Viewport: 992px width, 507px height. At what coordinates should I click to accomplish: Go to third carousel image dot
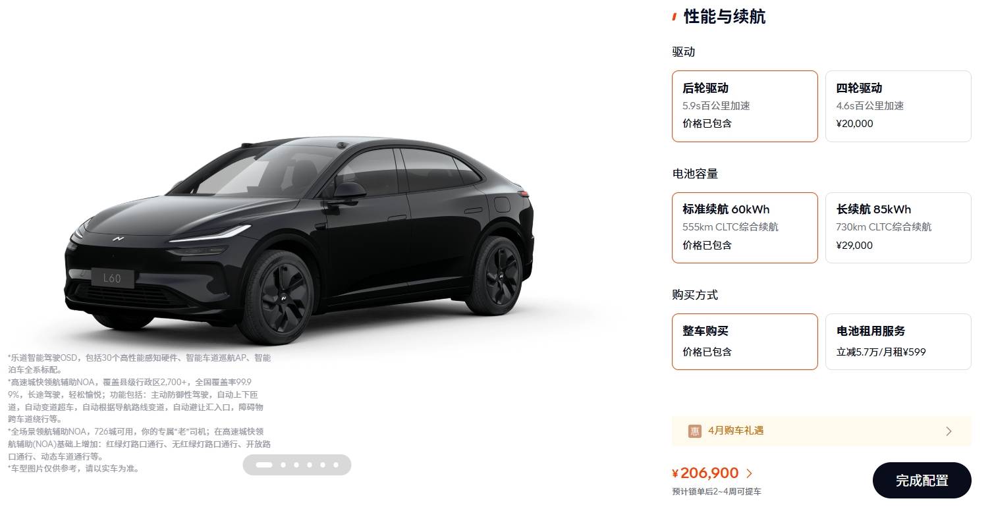296,465
